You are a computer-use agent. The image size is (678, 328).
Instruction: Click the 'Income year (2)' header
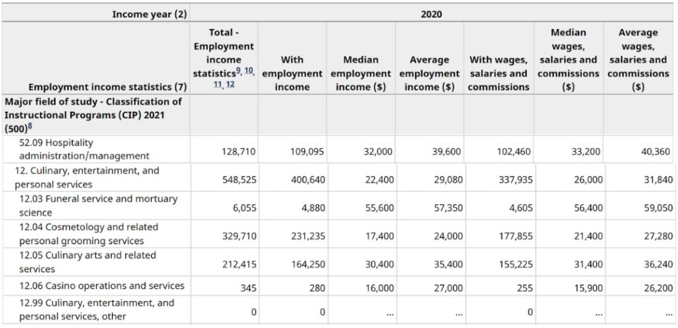click(149, 13)
